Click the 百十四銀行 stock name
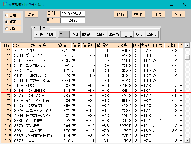 (36, 121)
